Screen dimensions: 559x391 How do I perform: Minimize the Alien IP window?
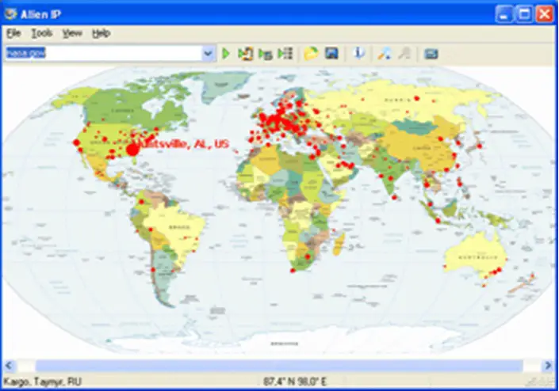pos(503,14)
